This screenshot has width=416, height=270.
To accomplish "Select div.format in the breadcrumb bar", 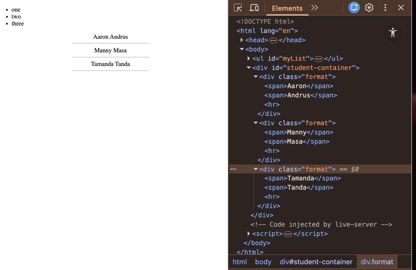I will pyautogui.click(x=377, y=262).
